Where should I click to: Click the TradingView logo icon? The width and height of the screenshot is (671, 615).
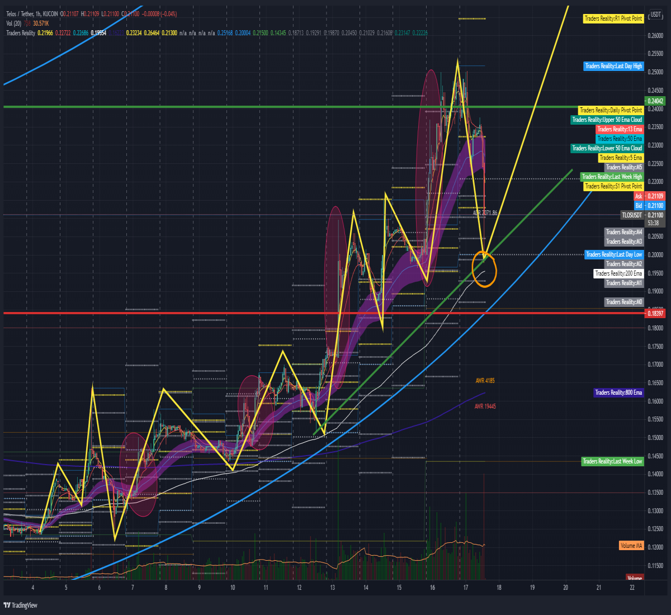pyautogui.click(x=7, y=605)
